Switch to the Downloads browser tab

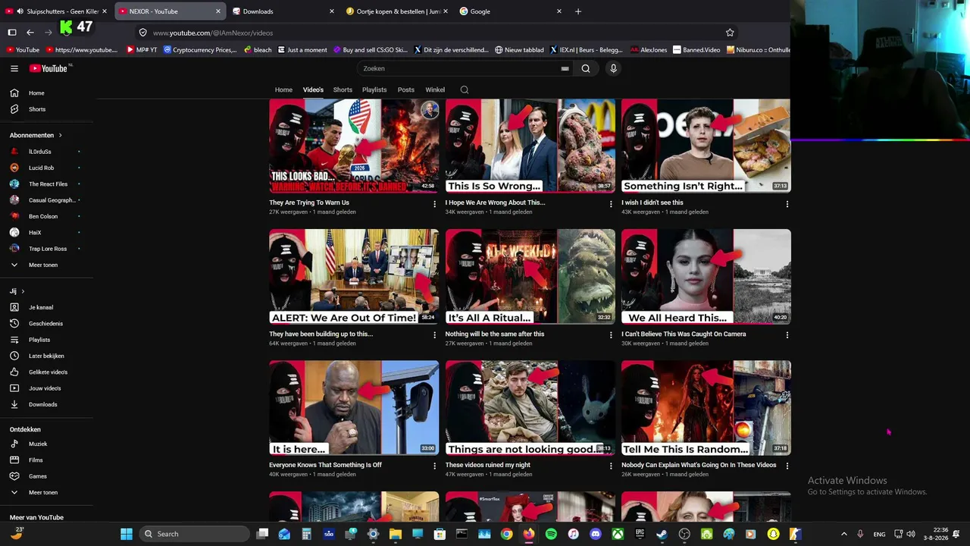[283, 11]
